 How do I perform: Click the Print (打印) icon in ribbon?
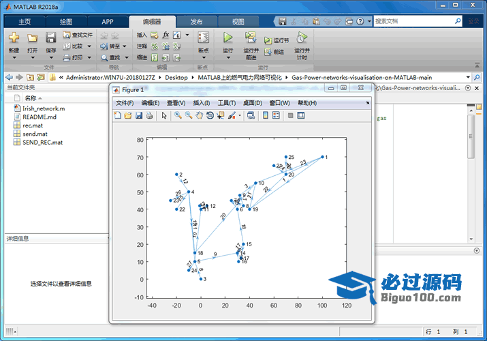pos(67,57)
